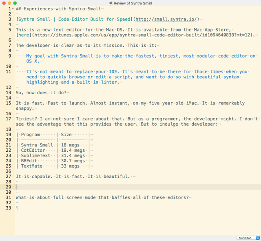
Task: Click the text "What is about full screen mode"
Action: [x=56, y=197]
